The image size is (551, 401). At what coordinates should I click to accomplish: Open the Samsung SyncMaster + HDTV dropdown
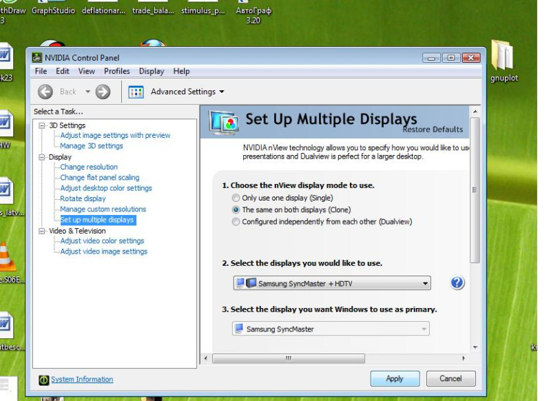332,283
